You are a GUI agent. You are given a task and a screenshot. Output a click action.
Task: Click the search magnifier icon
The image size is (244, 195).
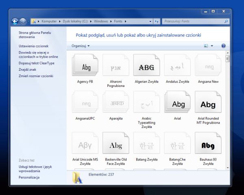click(x=226, y=21)
